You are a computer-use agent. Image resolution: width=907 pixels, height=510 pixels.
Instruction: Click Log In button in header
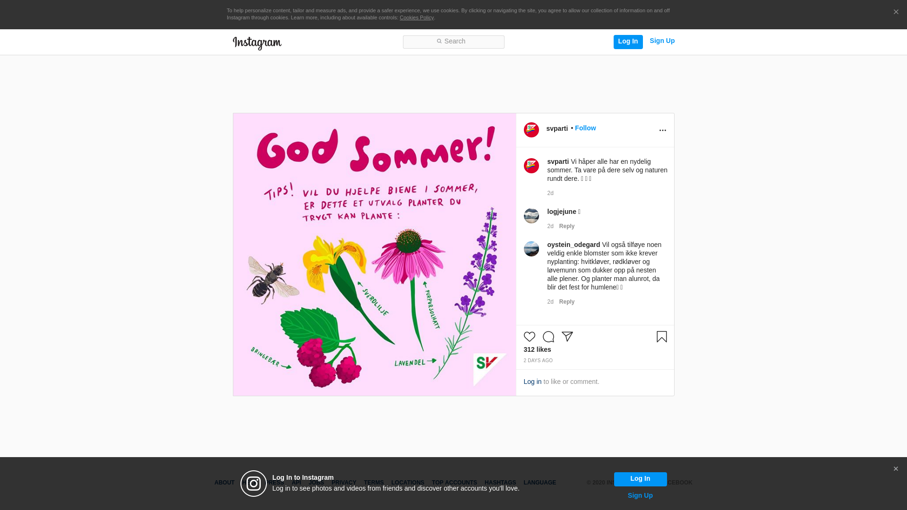(628, 42)
